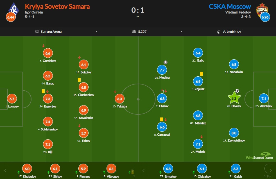Click the Samara team 6.44 rating badge
Screen dimensions: 276x179
click(10, 18)
